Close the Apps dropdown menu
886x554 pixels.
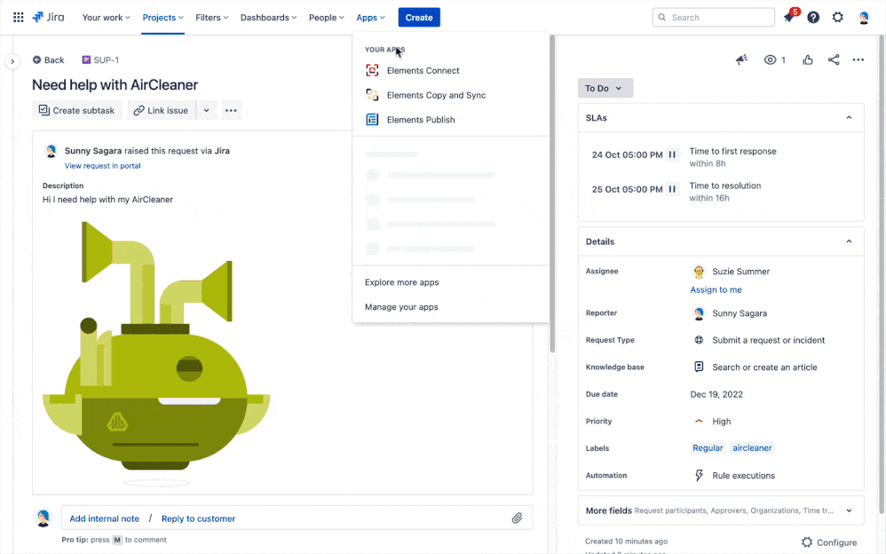371,18
